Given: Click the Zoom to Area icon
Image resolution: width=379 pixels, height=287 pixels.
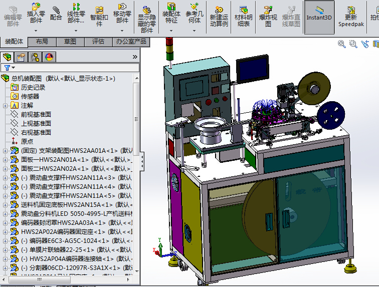Looking at the screenshot, I should [x=353, y=44].
